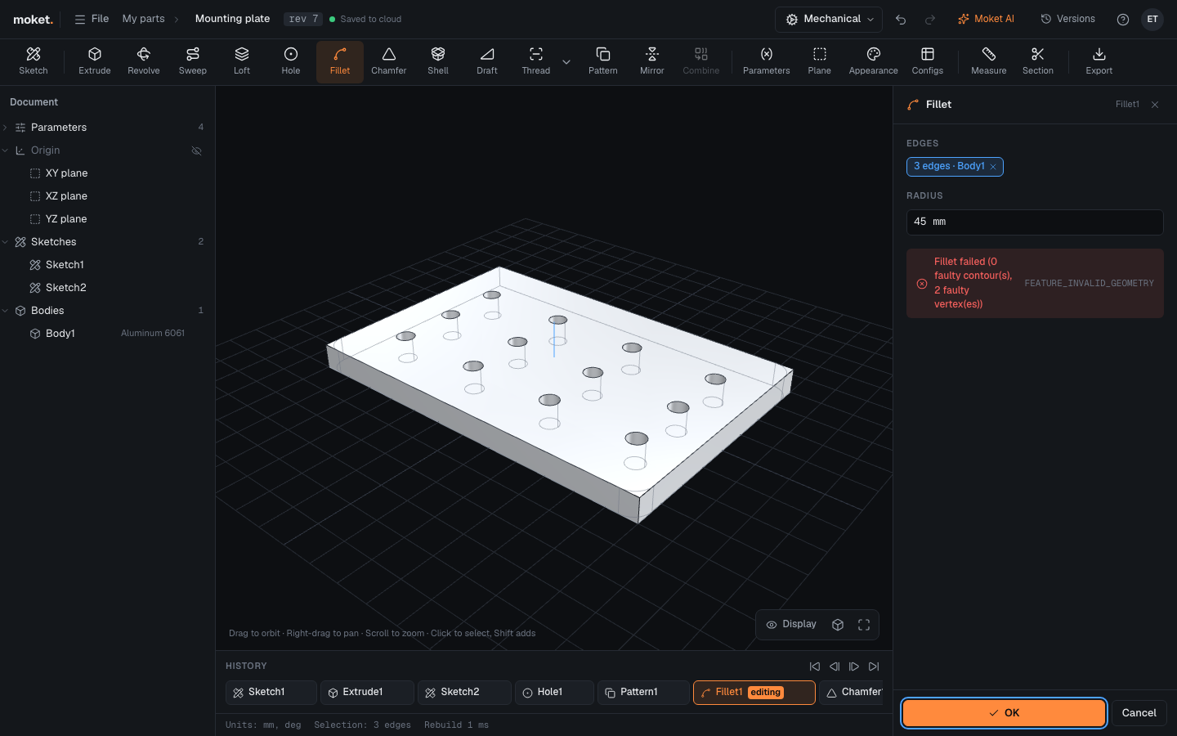1177x736 pixels.
Task: Select the Sketch tool in toolbar
Action: [x=34, y=61]
